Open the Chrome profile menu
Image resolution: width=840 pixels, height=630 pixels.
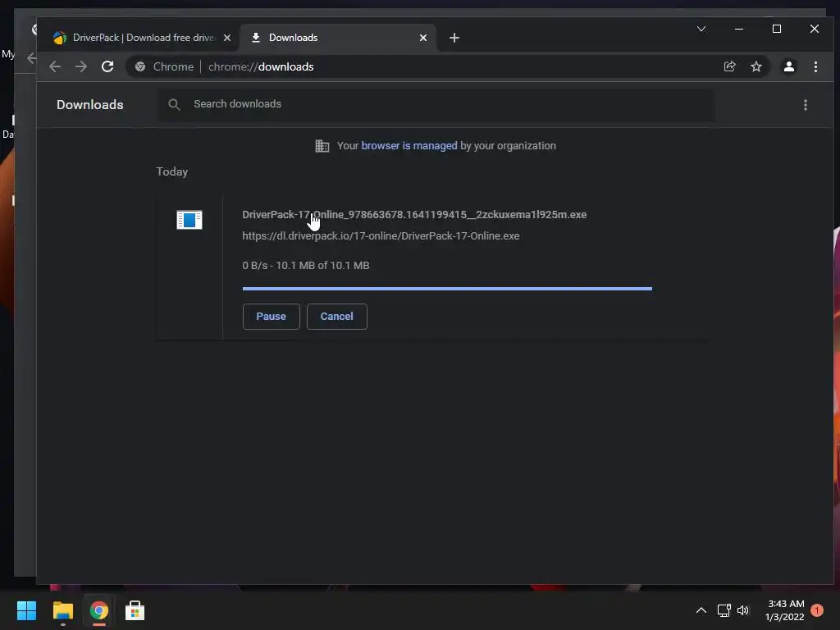[789, 66]
